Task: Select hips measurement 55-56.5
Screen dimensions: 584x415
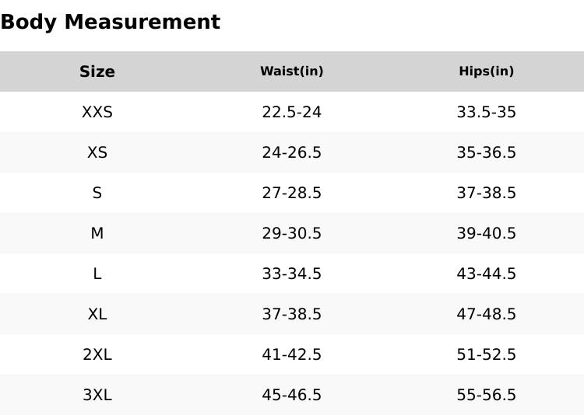Action: [x=487, y=395]
